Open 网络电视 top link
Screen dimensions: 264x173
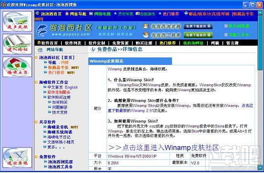102,14
